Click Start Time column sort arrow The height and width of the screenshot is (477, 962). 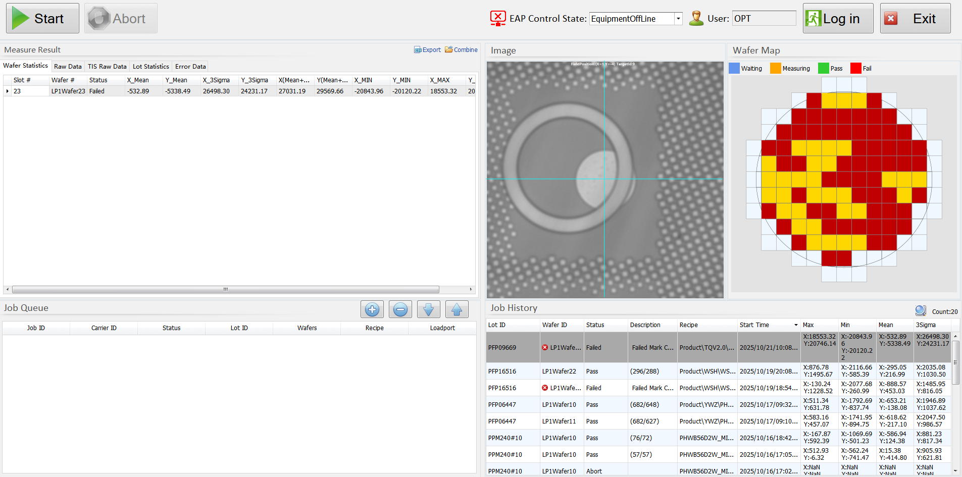click(x=796, y=325)
